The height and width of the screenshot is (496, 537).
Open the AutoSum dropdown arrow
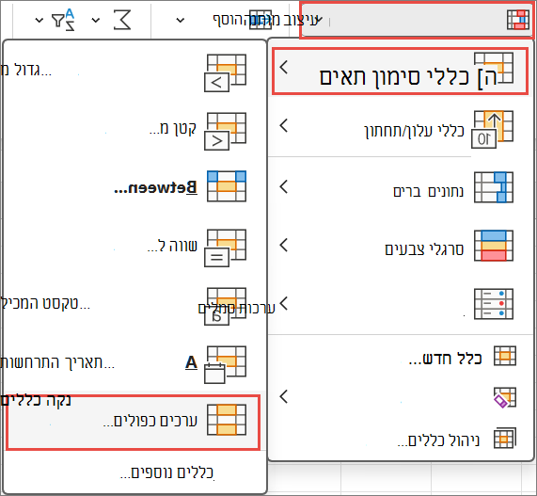point(96,20)
